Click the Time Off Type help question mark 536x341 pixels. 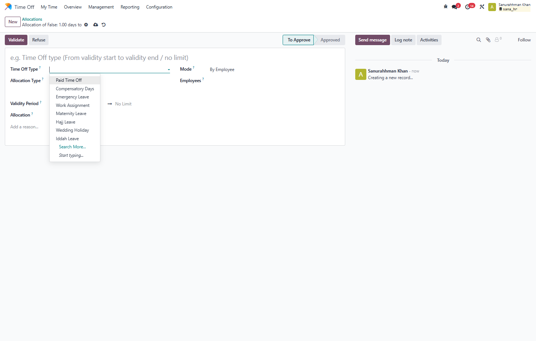click(40, 67)
